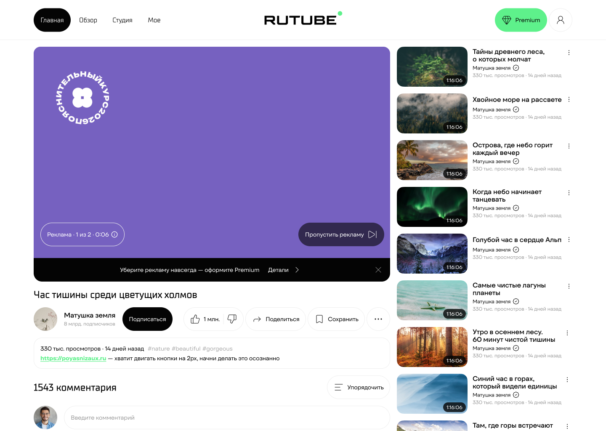Share the video via Поделиться
This screenshot has width=606, height=431.
tap(276, 319)
